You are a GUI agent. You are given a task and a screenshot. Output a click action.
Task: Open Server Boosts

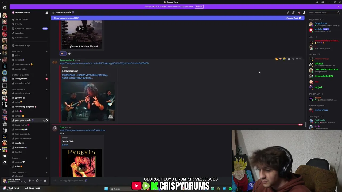click(22, 38)
